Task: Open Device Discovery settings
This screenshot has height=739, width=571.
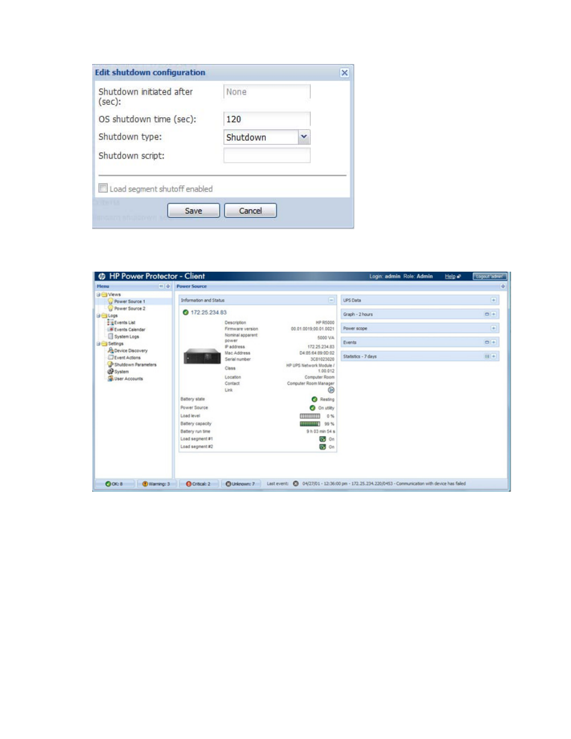Action: pos(130,351)
